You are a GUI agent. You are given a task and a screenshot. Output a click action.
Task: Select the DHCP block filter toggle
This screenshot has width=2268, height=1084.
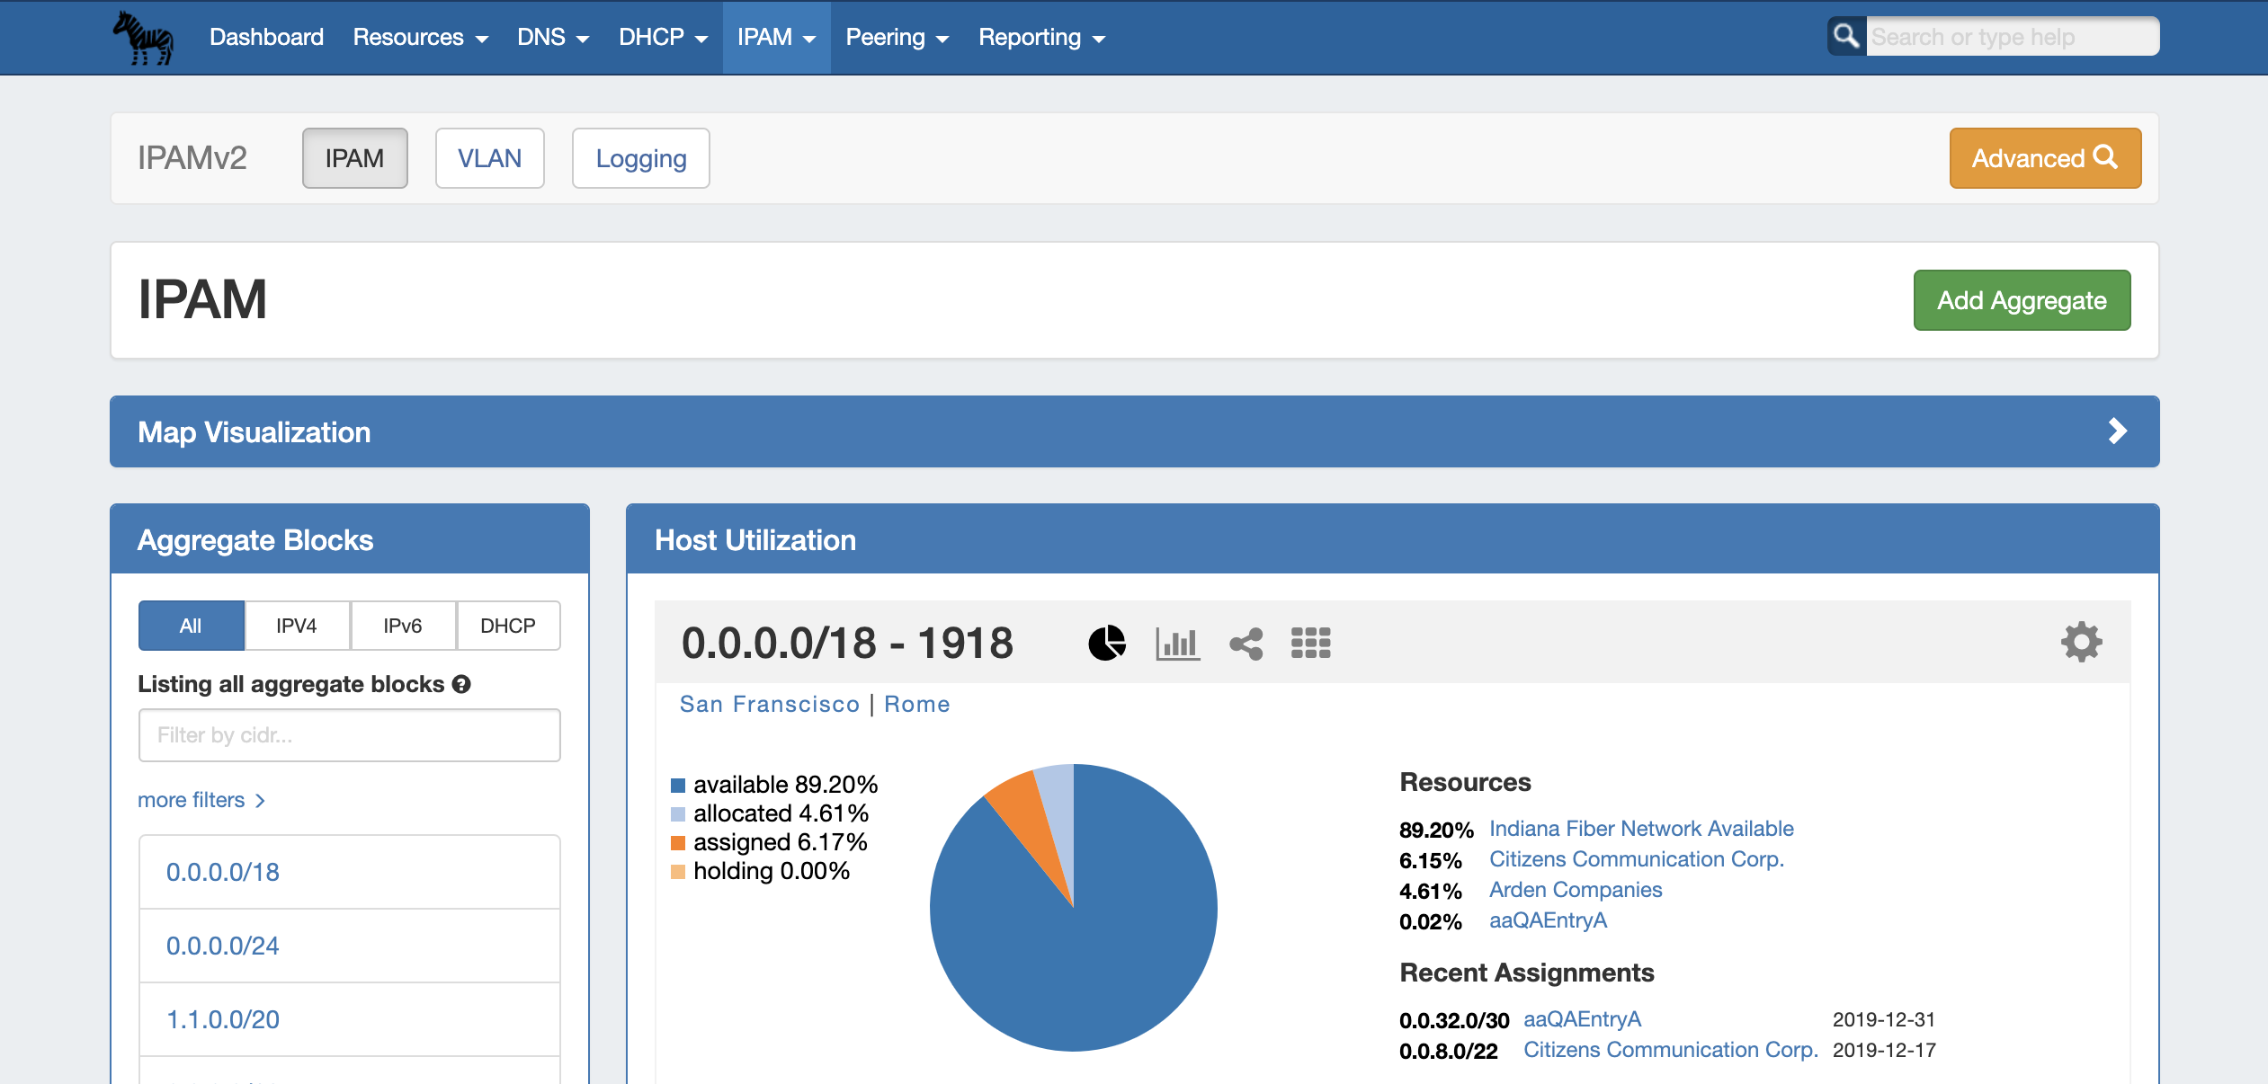(x=507, y=626)
